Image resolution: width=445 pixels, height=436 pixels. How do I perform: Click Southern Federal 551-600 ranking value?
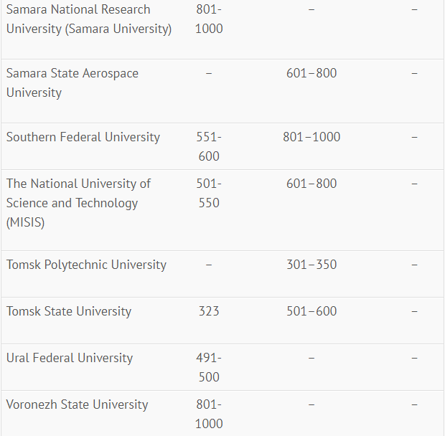pyautogui.click(x=209, y=146)
